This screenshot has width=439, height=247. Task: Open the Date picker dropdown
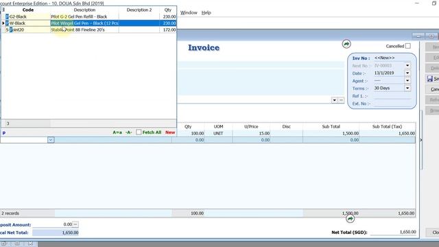(x=407, y=73)
